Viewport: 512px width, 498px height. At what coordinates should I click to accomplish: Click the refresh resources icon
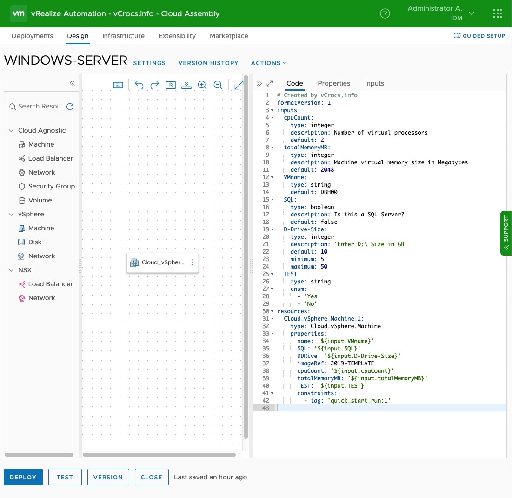[70, 107]
